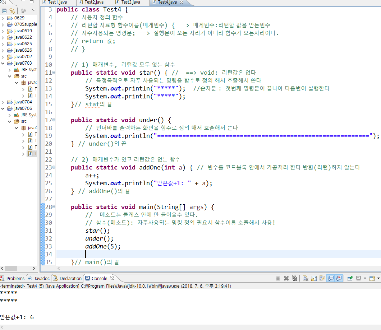Place cursor on addOne(5); on line 33
Screen dimensions: 381x330
click(103, 246)
